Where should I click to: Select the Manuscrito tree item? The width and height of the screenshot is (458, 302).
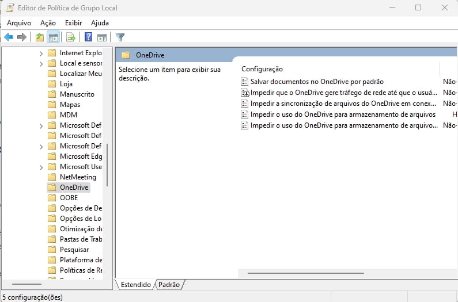point(77,94)
